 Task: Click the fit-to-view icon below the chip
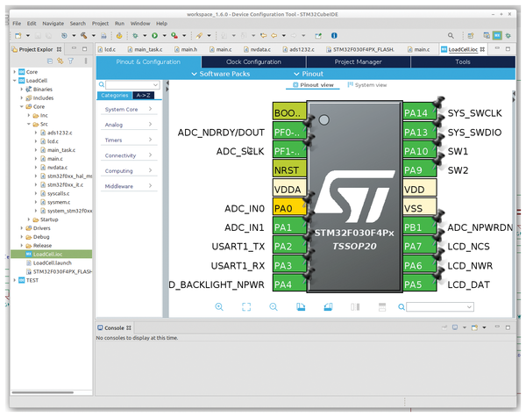pyautogui.click(x=246, y=306)
